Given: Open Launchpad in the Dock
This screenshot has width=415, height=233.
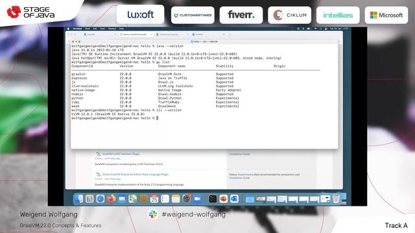Looking at the screenshot, I should click(89, 199).
